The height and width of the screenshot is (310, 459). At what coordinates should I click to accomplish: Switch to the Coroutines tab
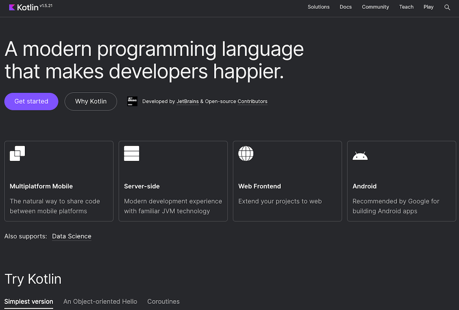tap(163, 302)
